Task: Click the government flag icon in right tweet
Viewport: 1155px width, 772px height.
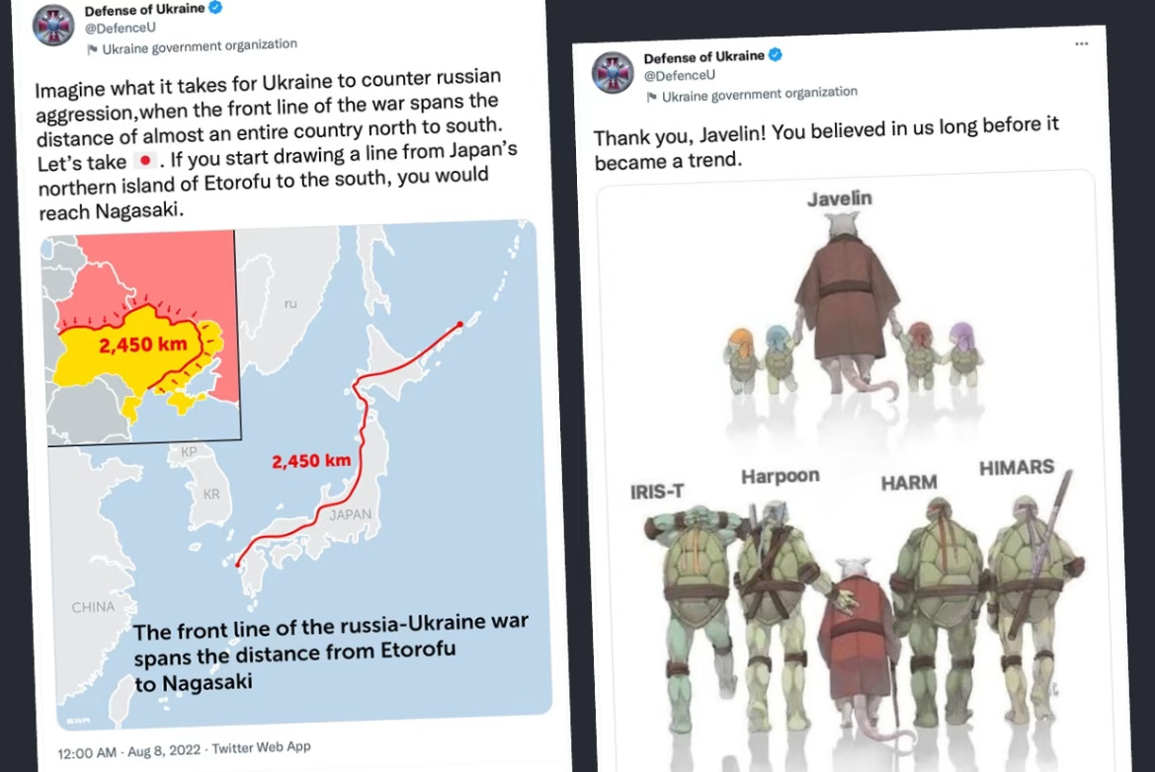Action: (651, 97)
